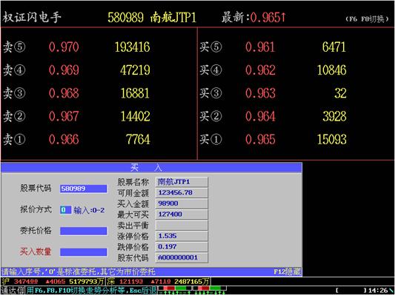The image size is (395, 295).
Task: Select the 买③ bid price 0.963
Action: coord(260,93)
